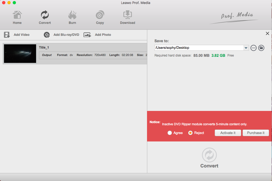Viewport: 272px width, 181px height.
Task: Select the Agree radio button
Action: (170, 133)
